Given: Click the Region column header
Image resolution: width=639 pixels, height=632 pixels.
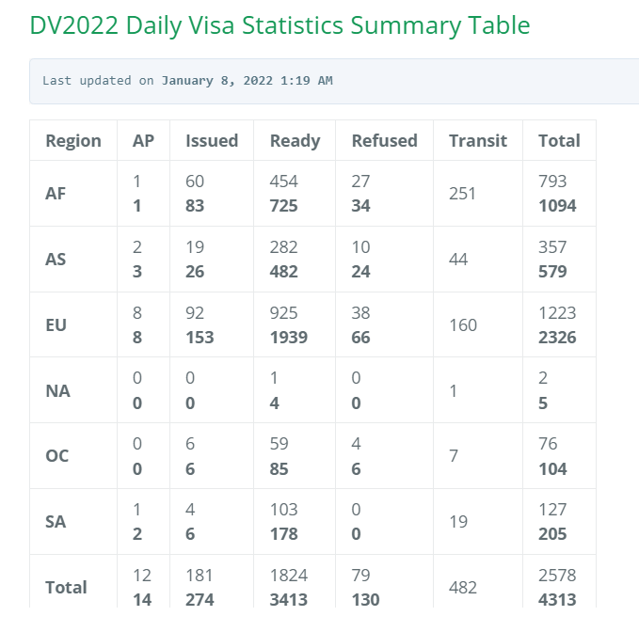Looking at the screenshot, I should [73, 141].
